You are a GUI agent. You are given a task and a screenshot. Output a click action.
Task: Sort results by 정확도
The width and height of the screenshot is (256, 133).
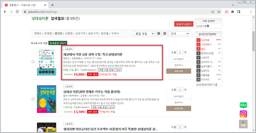click(x=38, y=33)
